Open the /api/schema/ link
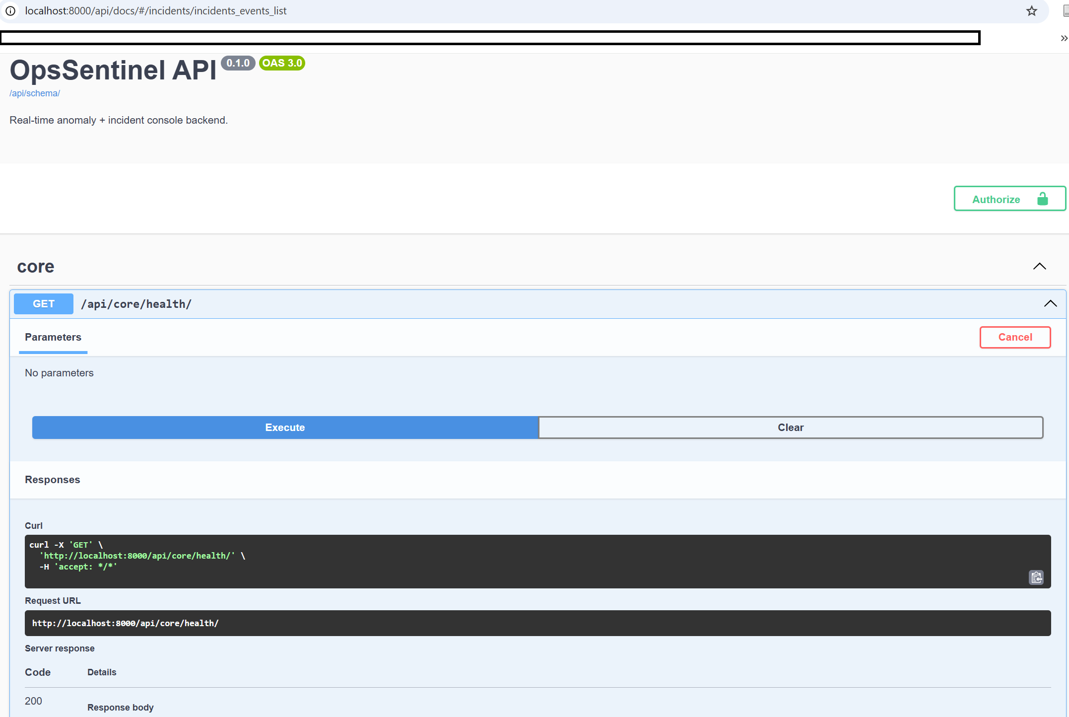1069x717 pixels. tap(35, 93)
